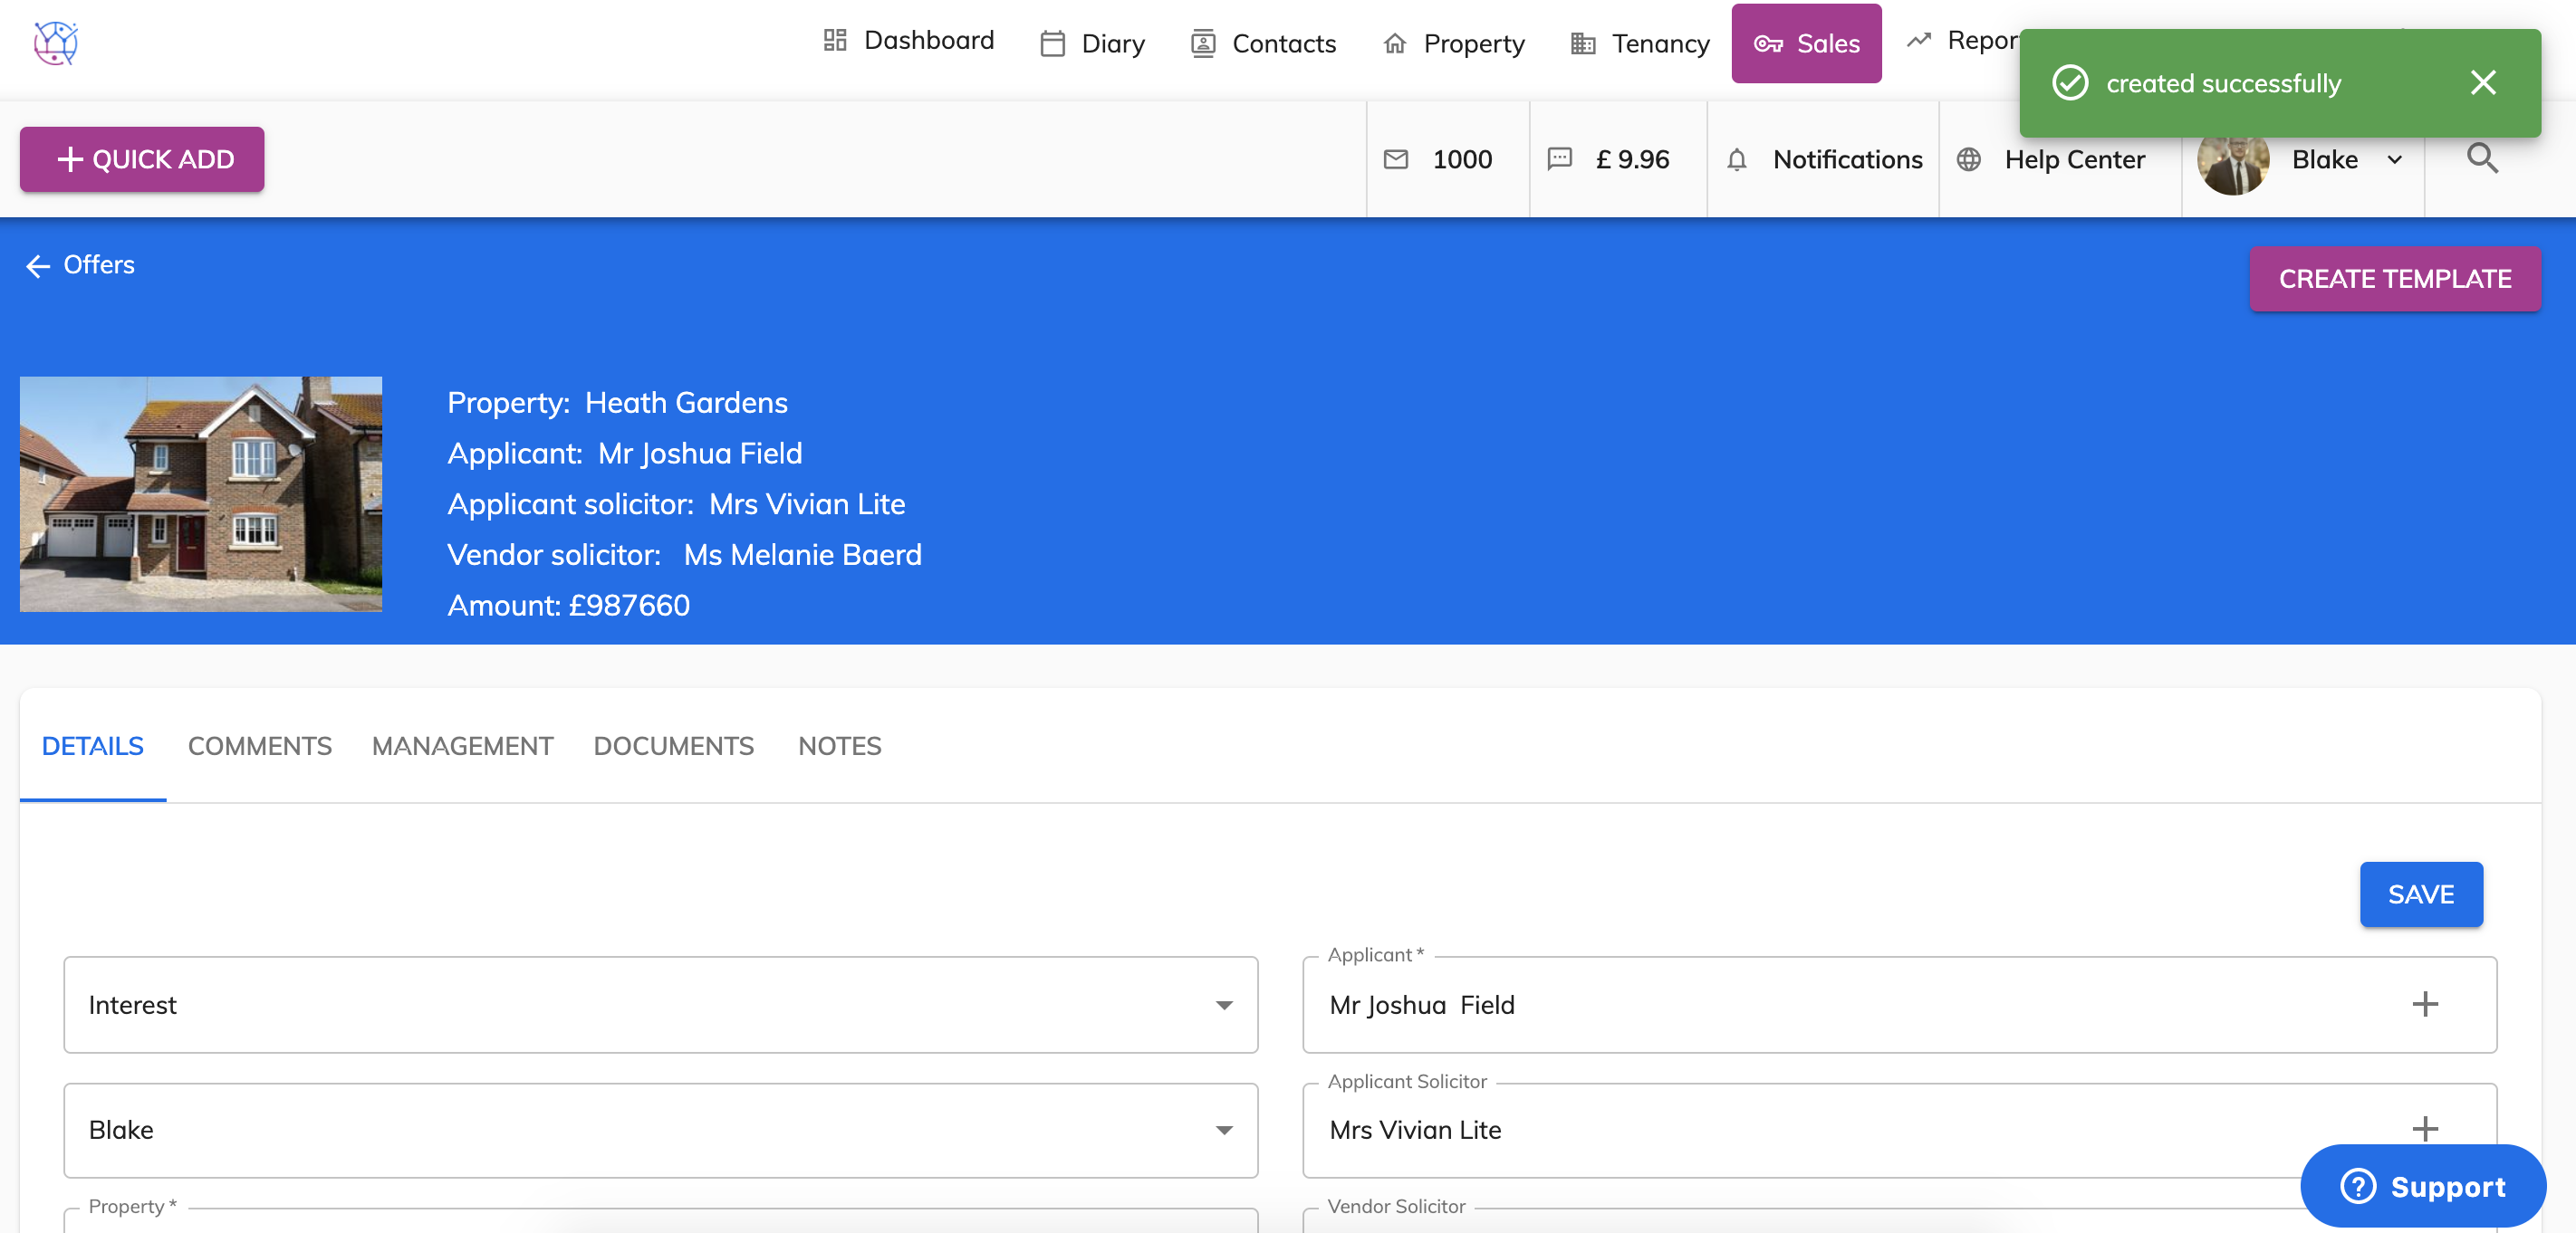The height and width of the screenshot is (1233, 2576).
Task: Add applicant with plus icon
Action: pyautogui.click(x=2424, y=1004)
